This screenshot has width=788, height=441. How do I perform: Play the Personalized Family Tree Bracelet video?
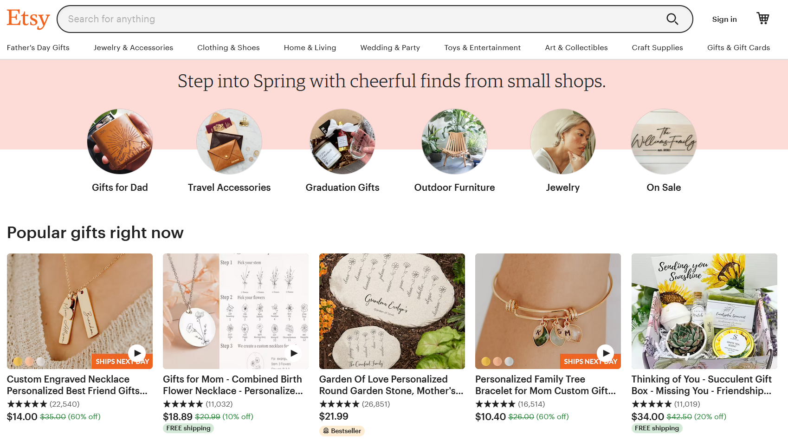pos(605,353)
